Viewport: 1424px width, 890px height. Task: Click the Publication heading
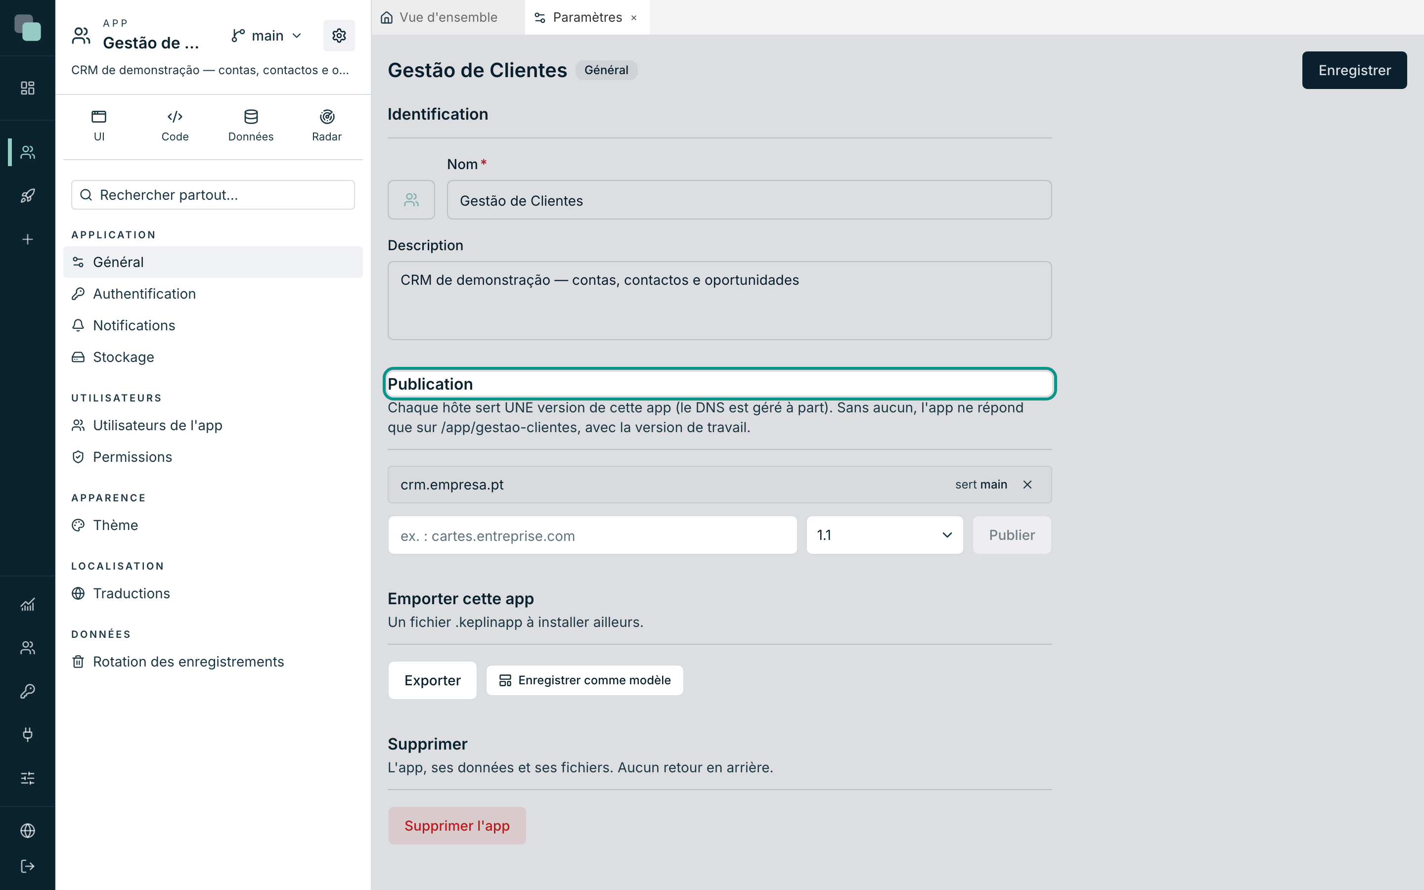coord(430,384)
